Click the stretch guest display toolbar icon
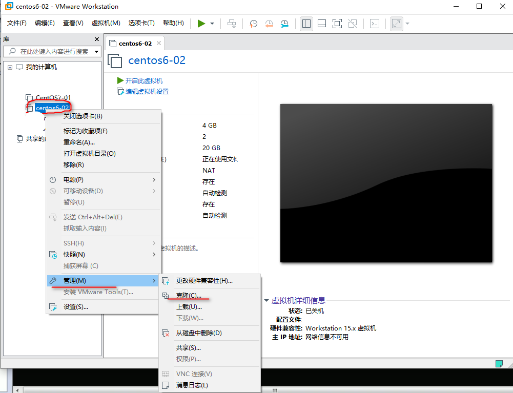The width and height of the screenshot is (513, 393). [397, 24]
